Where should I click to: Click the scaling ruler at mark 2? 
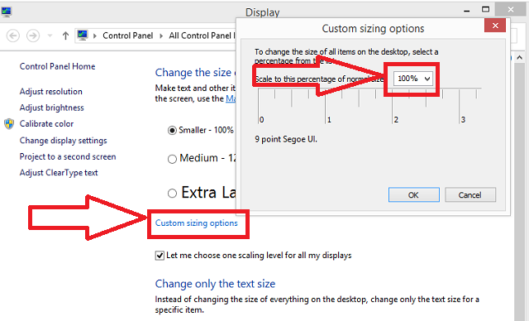click(x=392, y=107)
